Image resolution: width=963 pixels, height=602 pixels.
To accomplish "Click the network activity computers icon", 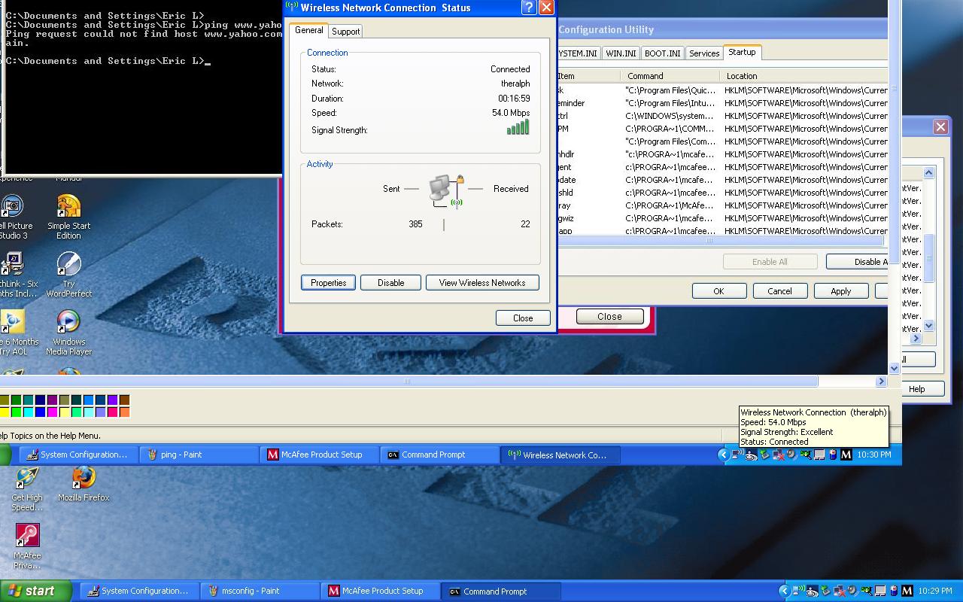I will click(445, 190).
